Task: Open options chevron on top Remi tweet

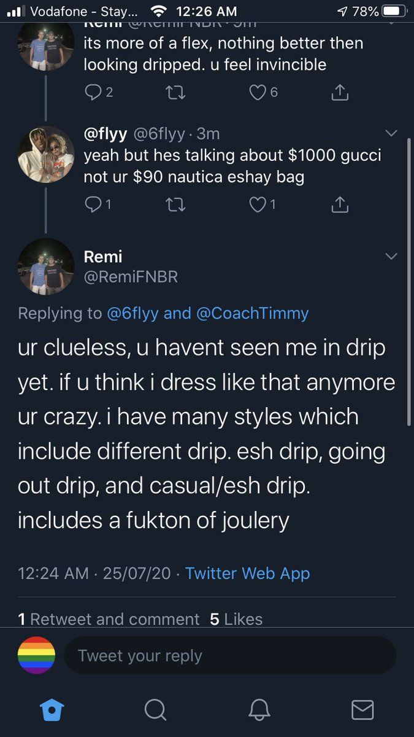Action: [x=390, y=22]
